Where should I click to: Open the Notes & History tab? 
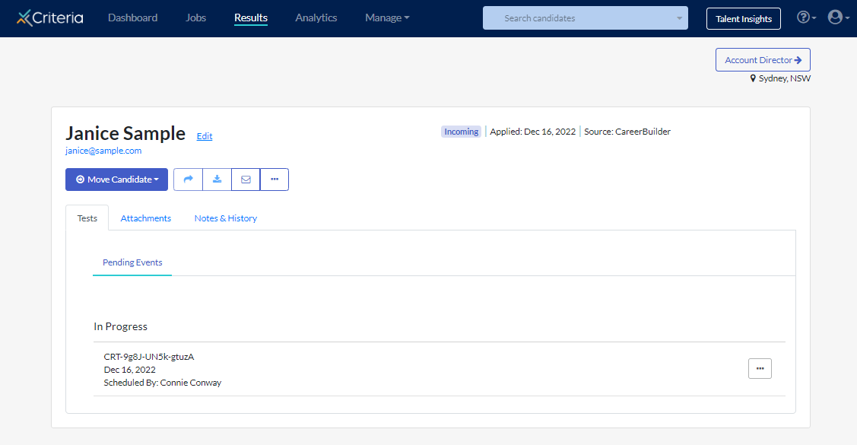[x=226, y=218]
